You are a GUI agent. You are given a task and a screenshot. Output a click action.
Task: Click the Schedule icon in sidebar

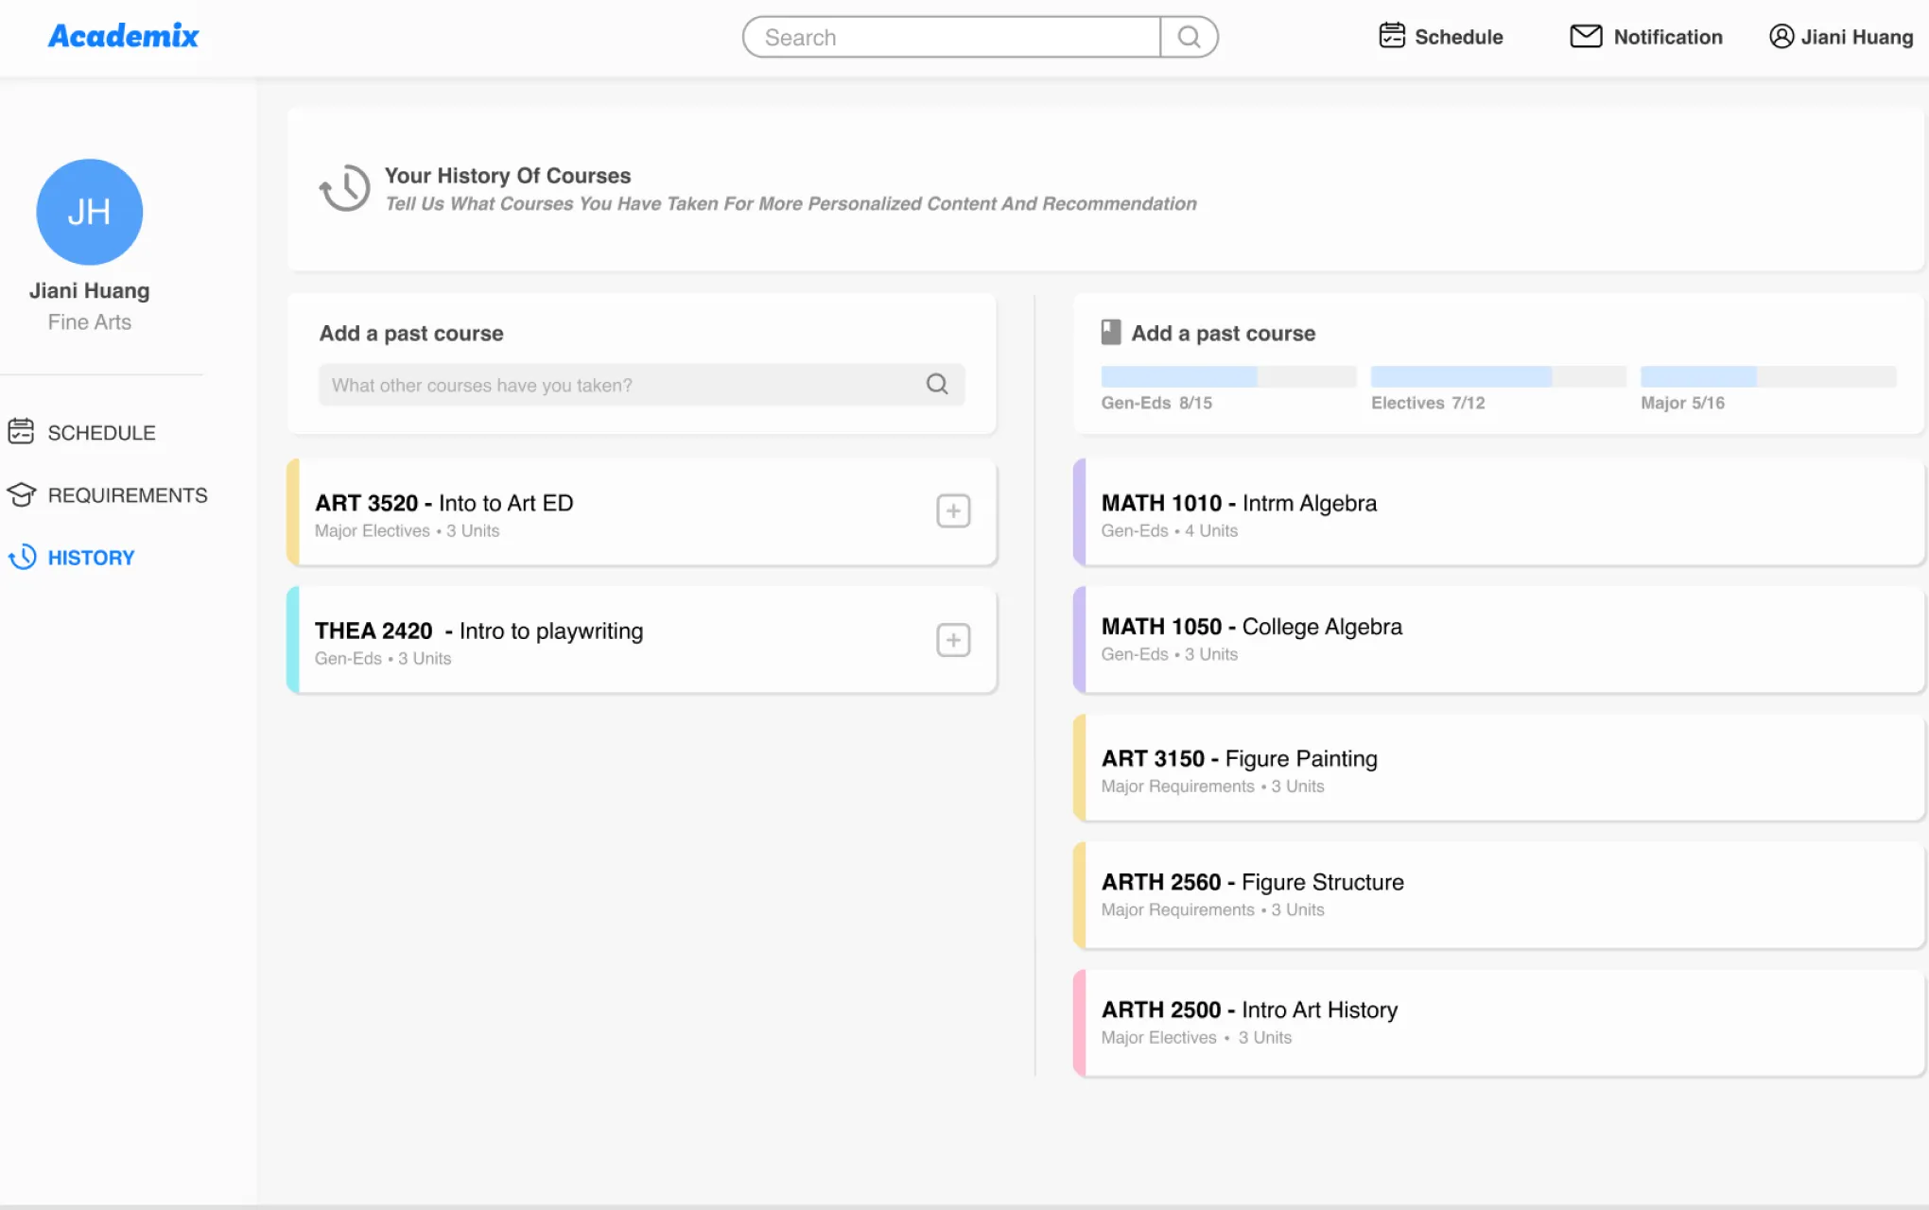click(21, 431)
